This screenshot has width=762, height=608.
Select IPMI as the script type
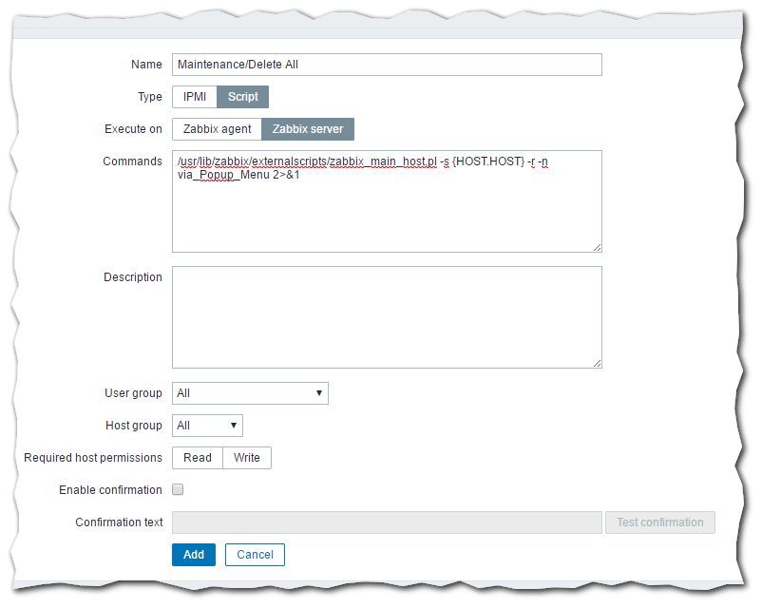(194, 97)
